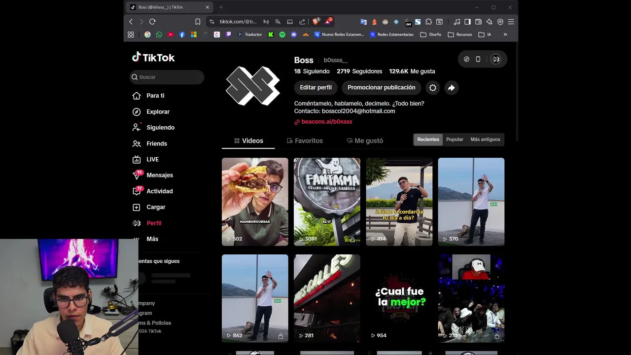Sort videos by Recientes
Image resolution: width=631 pixels, height=355 pixels.
pos(428,140)
